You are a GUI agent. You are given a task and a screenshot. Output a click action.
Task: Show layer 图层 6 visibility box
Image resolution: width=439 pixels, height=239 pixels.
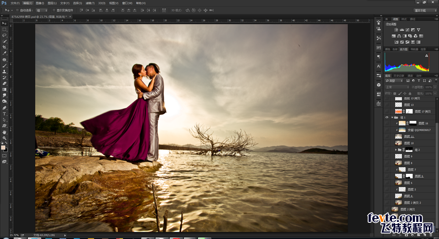(387, 183)
